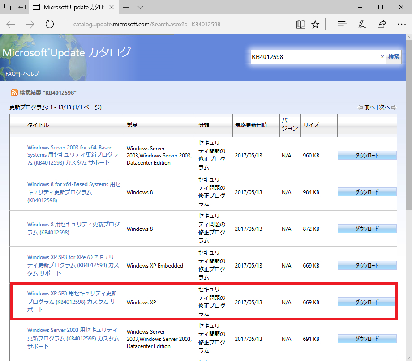Sort by サイズ column header
The image size is (412, 361).
[x=311, y=125]
